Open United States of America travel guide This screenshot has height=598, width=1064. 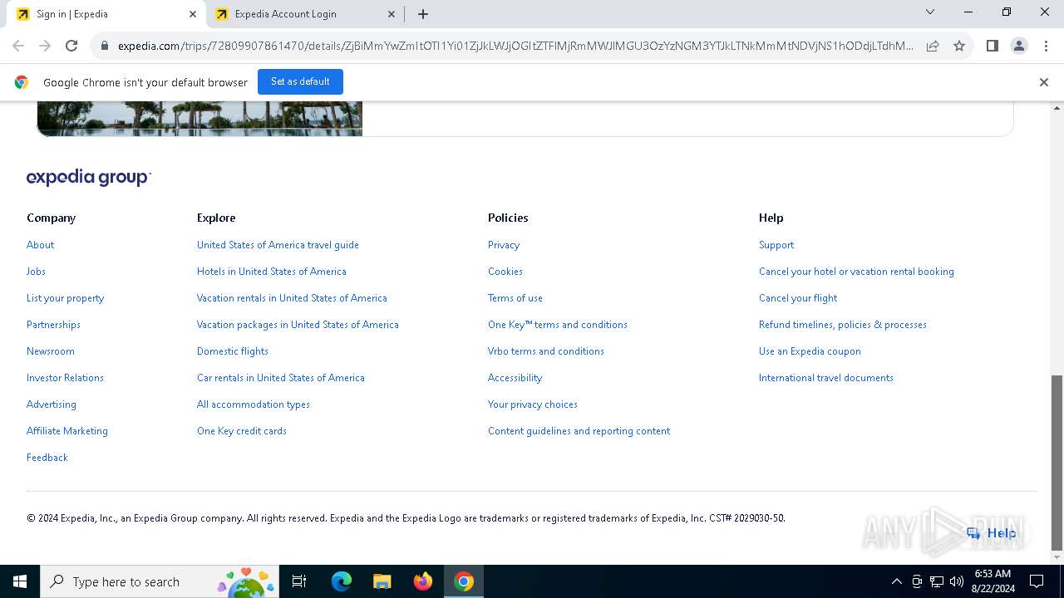click(x=278, y=245)
